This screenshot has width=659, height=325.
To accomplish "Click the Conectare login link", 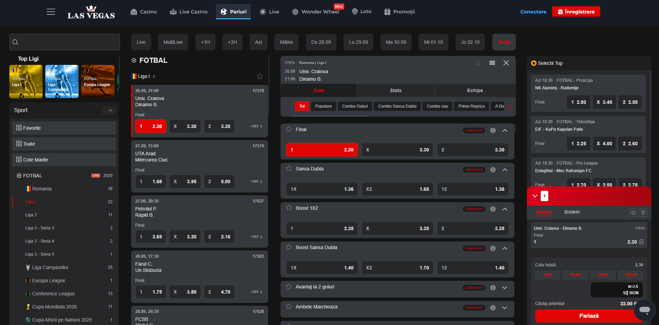I will (x=533, y=12).
